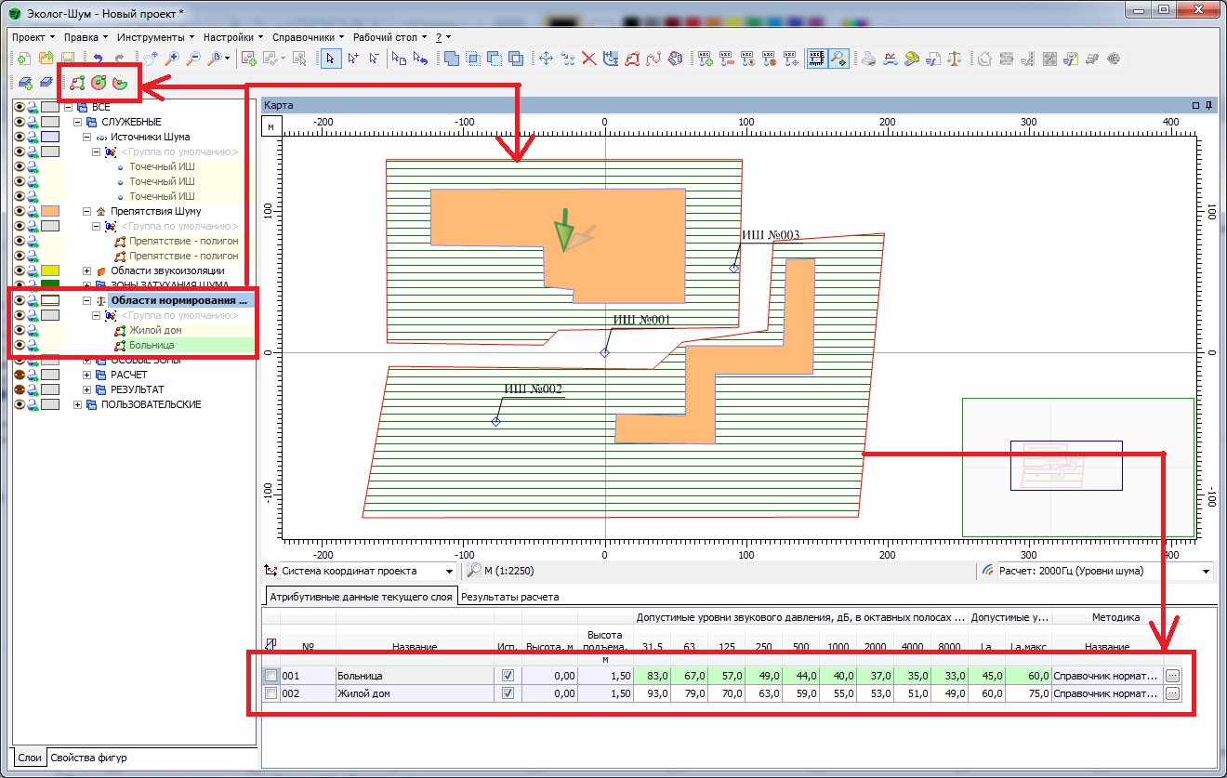Open the Инструменты menu
The image size is (1227, 778).
tap(153, 37)
